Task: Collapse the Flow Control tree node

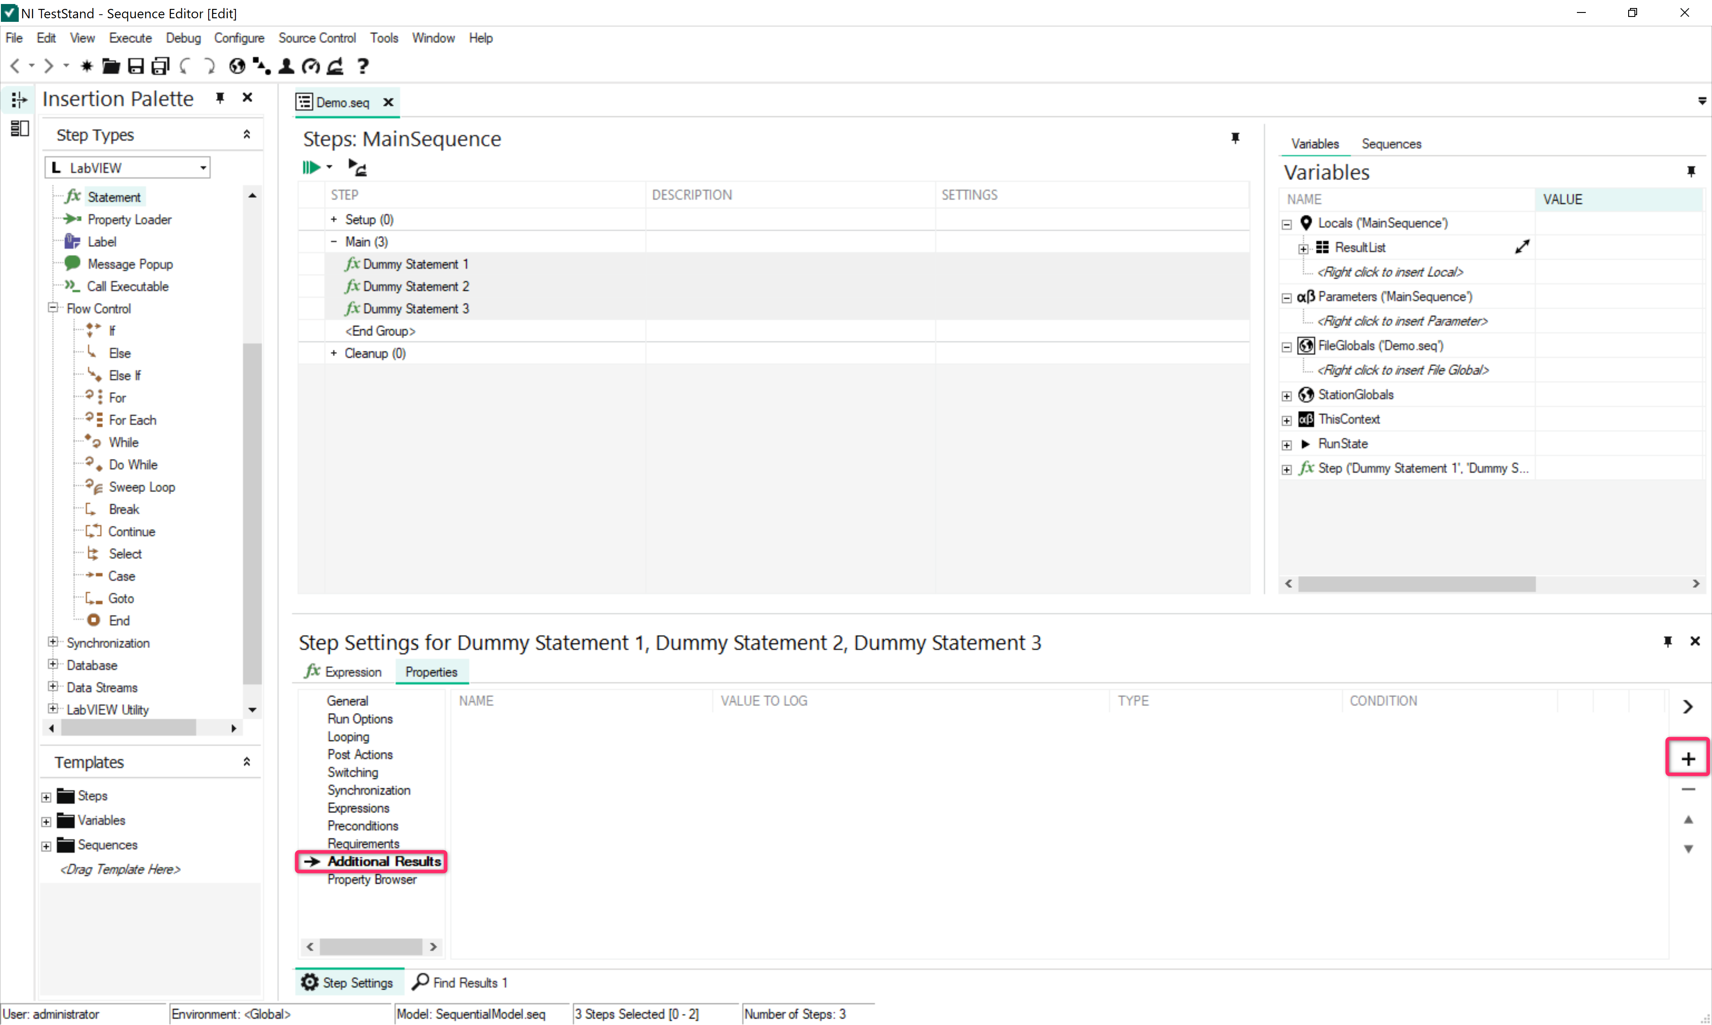Action: (x=53, y=308)
